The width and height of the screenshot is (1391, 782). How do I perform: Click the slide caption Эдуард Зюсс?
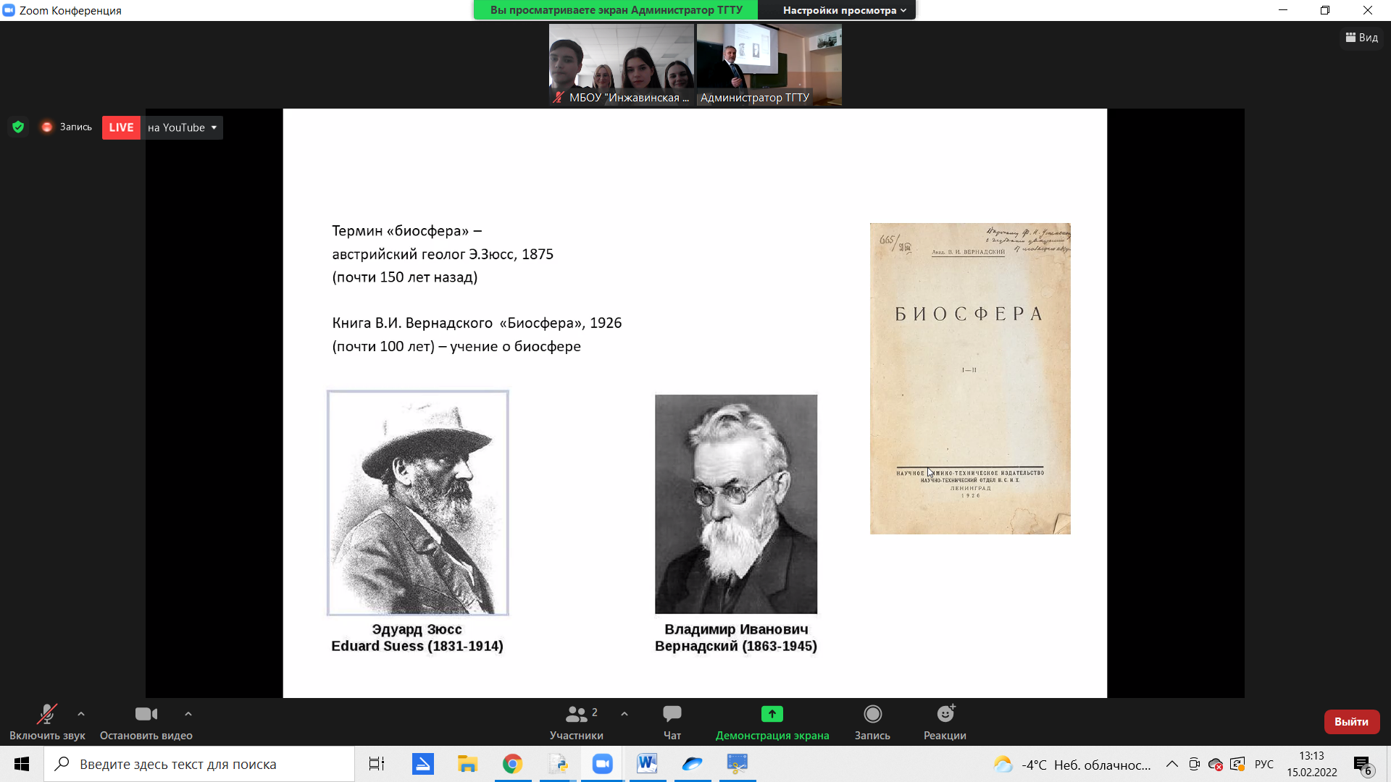(x=417, y=629)
